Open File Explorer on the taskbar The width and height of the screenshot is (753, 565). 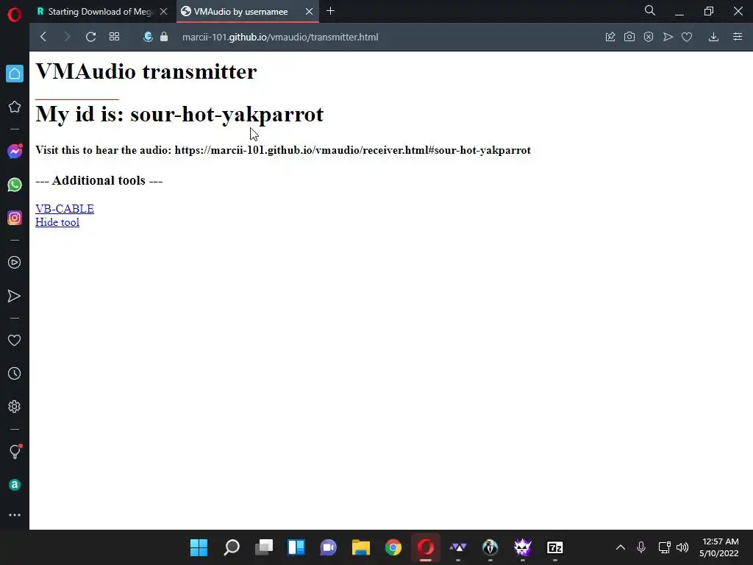click(360, 547)
